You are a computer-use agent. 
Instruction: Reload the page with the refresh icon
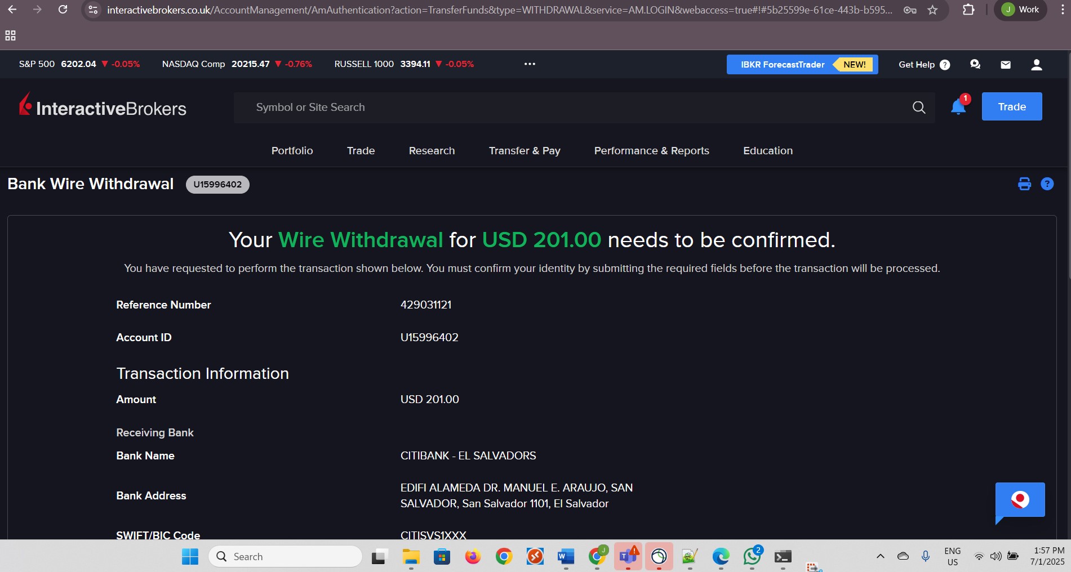pos(63,10)
